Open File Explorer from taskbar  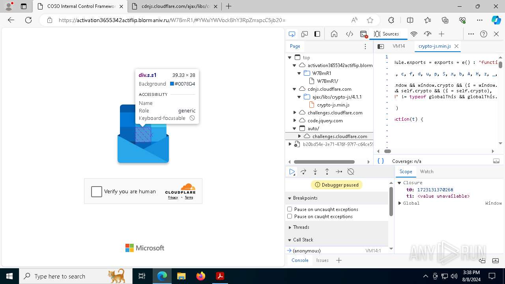[181, 276]
